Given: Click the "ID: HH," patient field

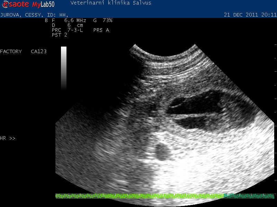Looking at the screenshot, I should coord(57,15).
